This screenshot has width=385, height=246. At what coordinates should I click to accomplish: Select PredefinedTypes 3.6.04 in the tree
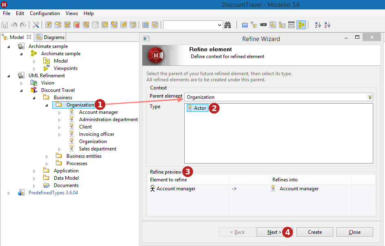coord(53,193)
